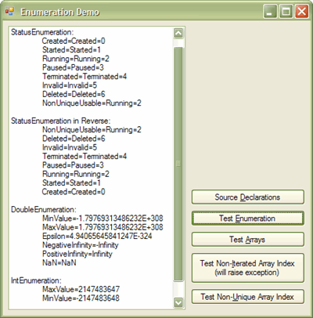Place cursor on Epsilon=4.94065645841247E-324 line

point(97,237)
